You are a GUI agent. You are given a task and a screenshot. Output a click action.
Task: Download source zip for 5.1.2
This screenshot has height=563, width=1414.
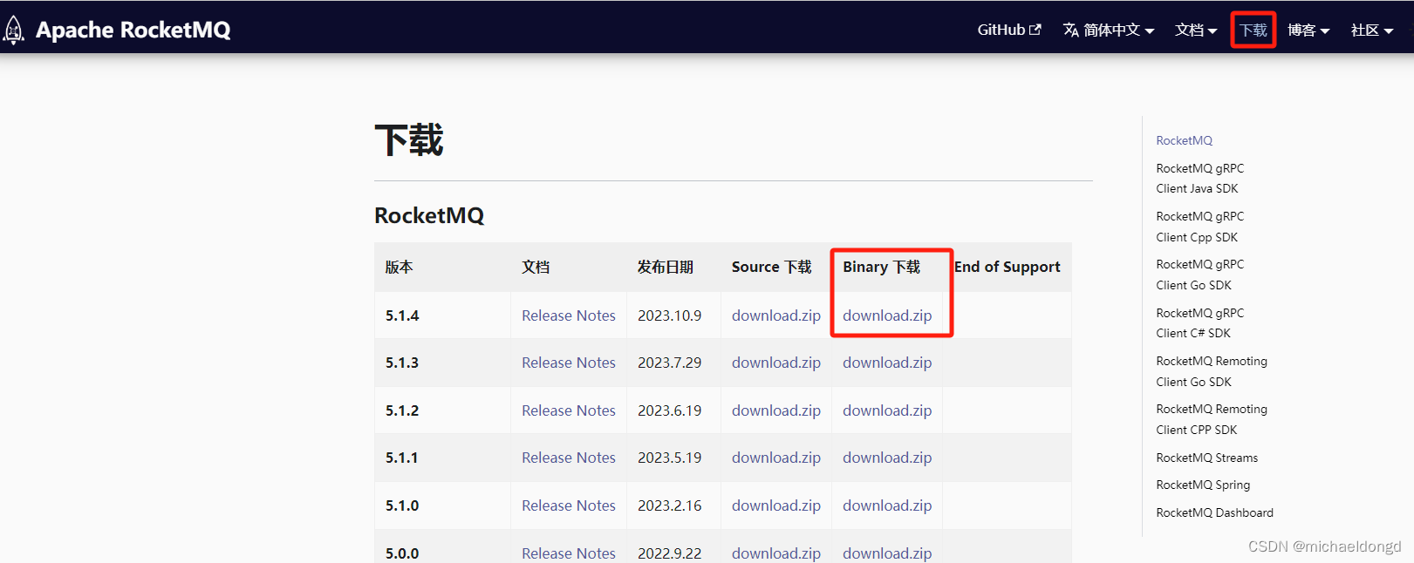[x=776, y=410]
